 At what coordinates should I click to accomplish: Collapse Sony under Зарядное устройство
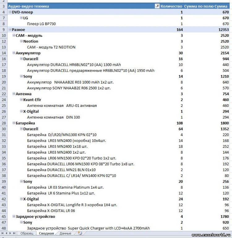(x=21, y=222)
